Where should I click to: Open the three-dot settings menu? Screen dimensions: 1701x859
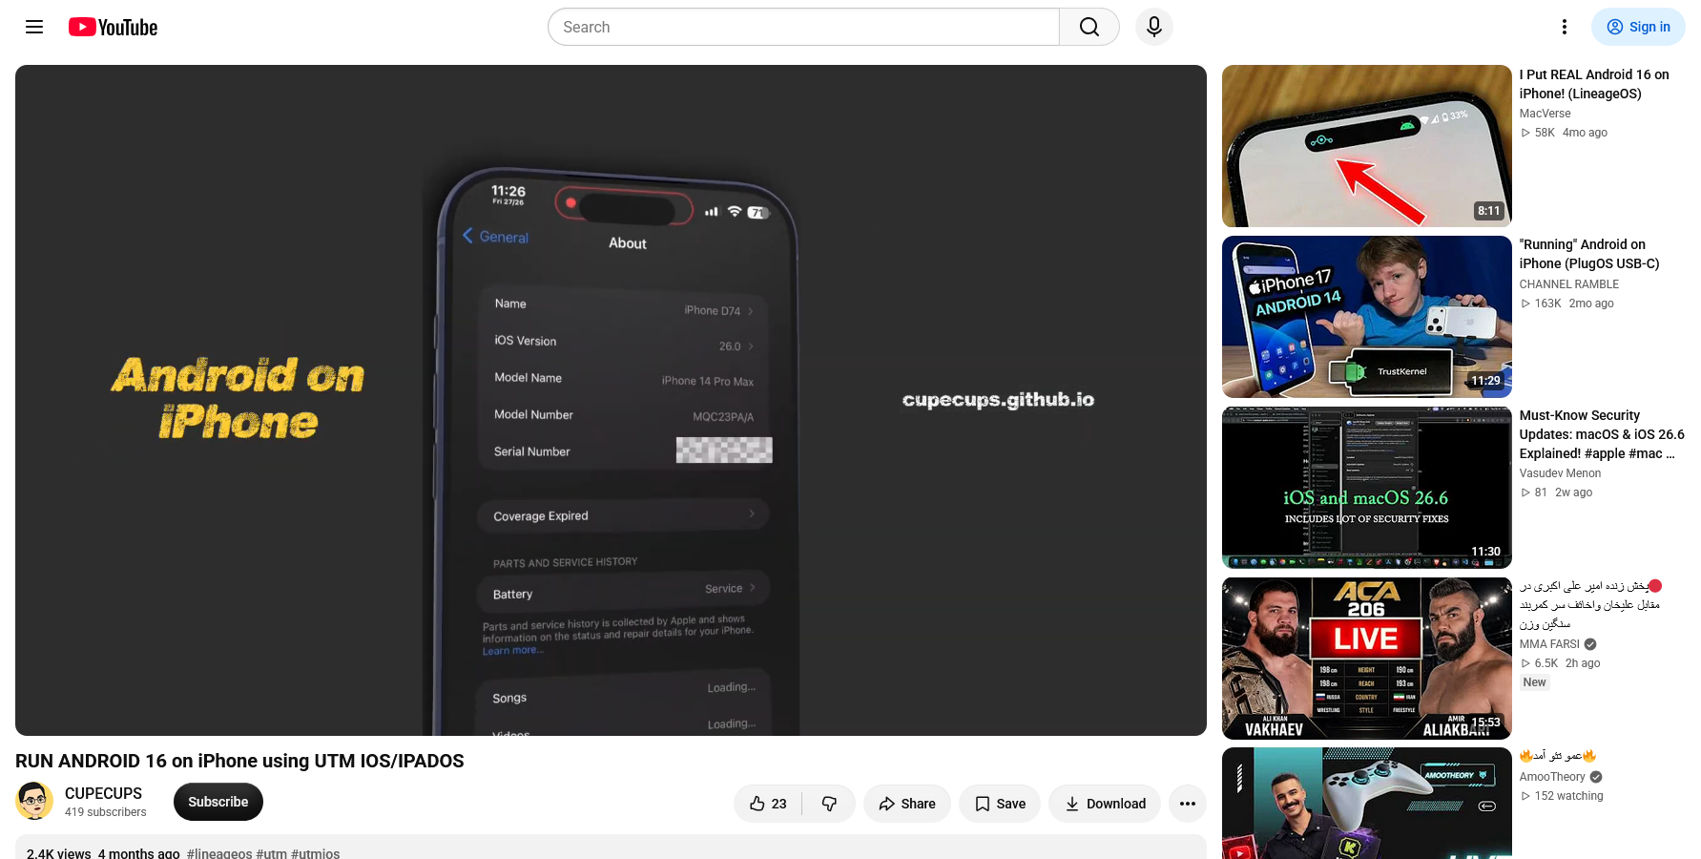click(1565, 27)
